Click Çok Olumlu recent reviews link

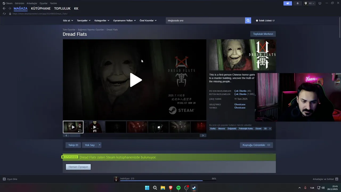(x=240, y=91)
